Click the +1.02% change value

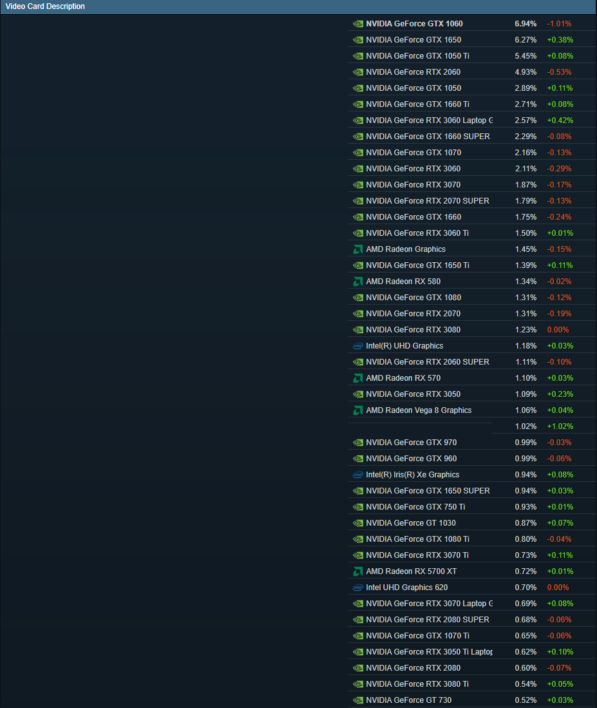pos(560,426)
